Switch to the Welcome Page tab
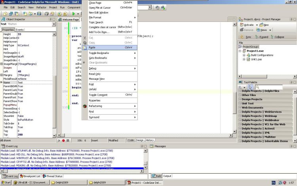The image size is (297, 186). tap(69, 19)
